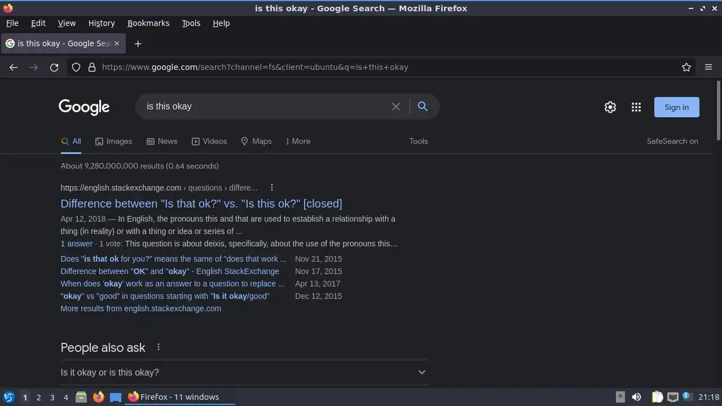Open the clipboard manager tray icon
Screen dimensions: 722x406
[x=657, y=397]
